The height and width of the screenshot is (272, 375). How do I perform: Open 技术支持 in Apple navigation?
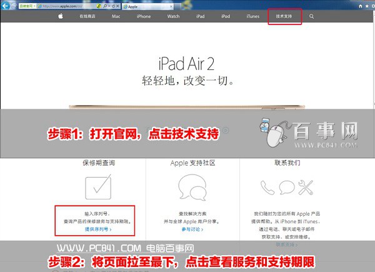[x=284, y=16]
